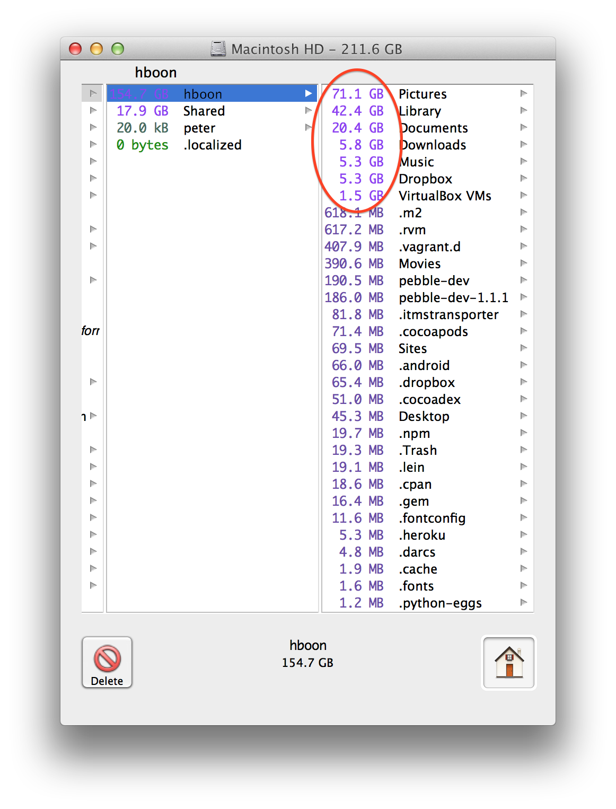Select the Pictures folder
This screenshot has height=809, width=616.
428,94
